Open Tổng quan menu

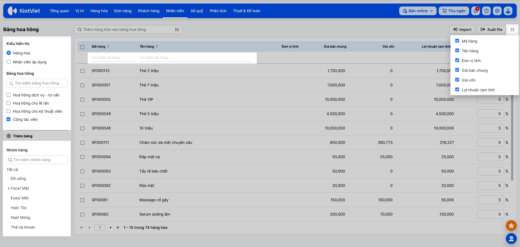pyautogui.click(x=59, y=11)
